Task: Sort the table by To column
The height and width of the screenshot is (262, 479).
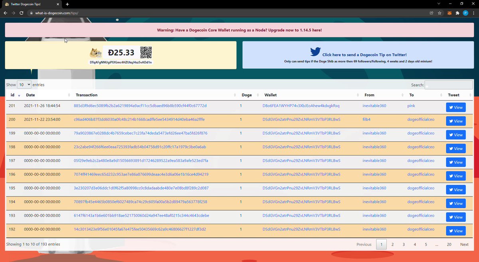Action: [425, 95]
